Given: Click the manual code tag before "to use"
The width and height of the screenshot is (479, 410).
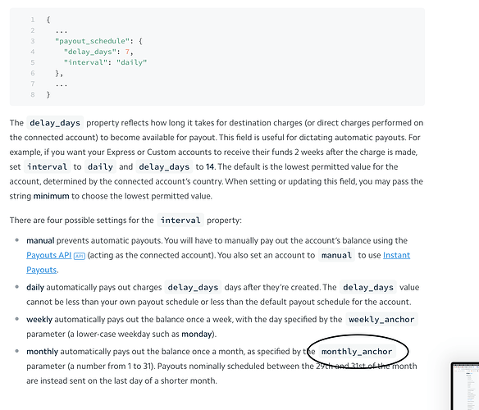Looking at the screenshot, I should click(336, 255).
